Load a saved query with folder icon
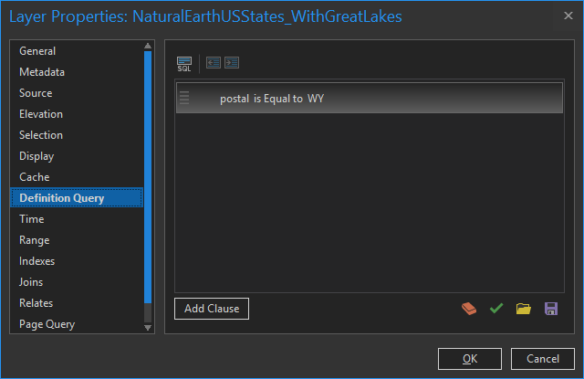The image size is (584, 379). 523,309
